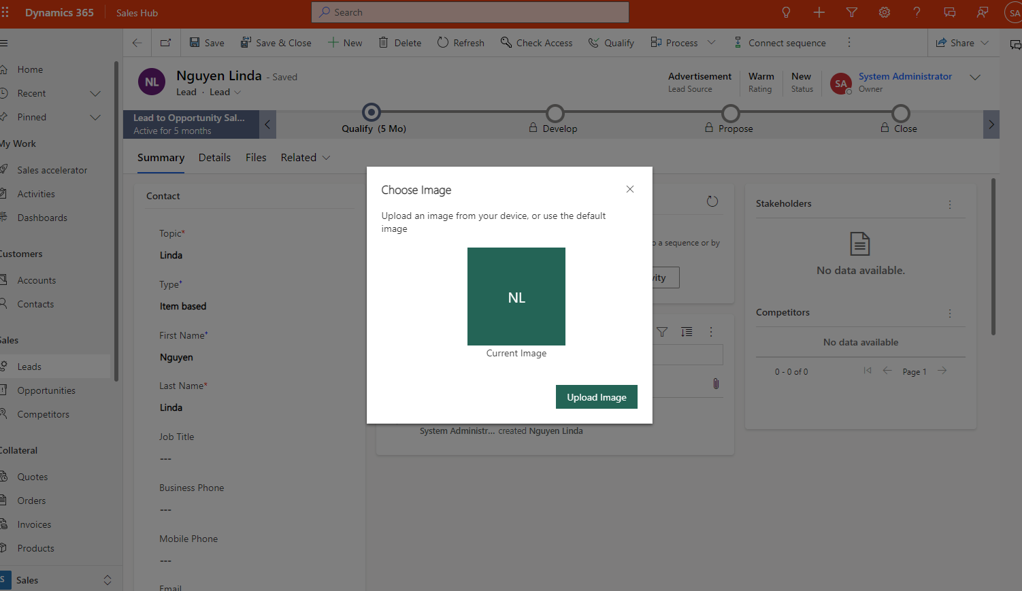Open the chat bubbles icon in header
This screenshot has width=1022, height=591.
[x=949, y=12]
